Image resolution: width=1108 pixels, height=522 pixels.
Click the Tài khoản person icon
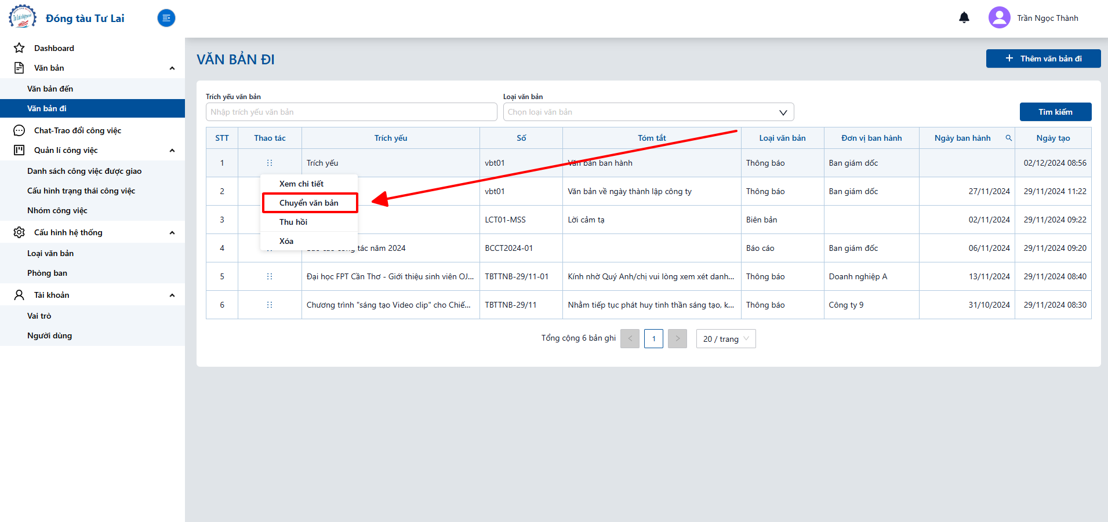[19, 295]
